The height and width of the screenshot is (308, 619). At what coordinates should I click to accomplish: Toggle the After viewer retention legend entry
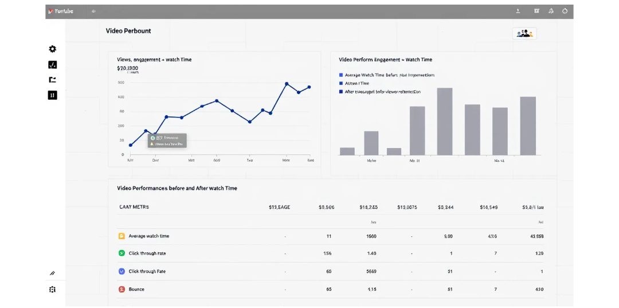(341, 92)
